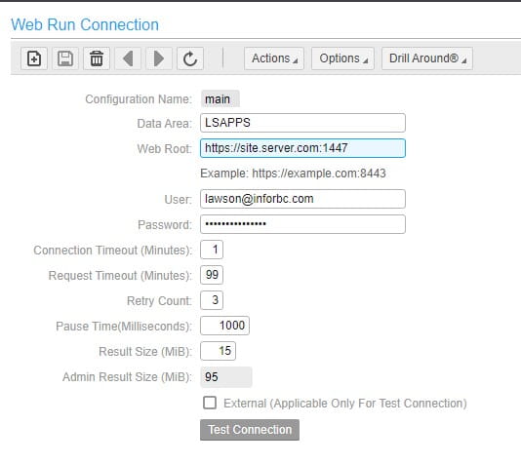Viewport: 521px width, 464px height.
Task: Go to previous record arrow
Action: click(x=128, y=58)
